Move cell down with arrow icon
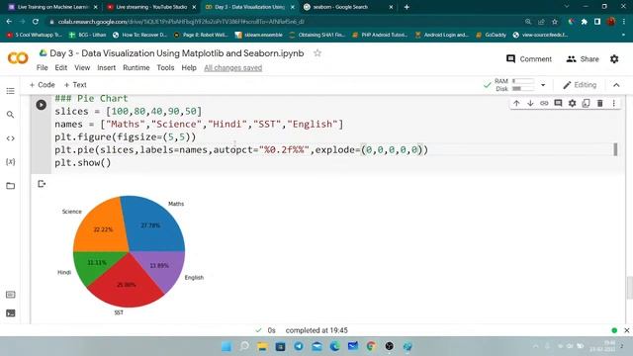Viewport: 633px width, 356px height. [530, 103]
